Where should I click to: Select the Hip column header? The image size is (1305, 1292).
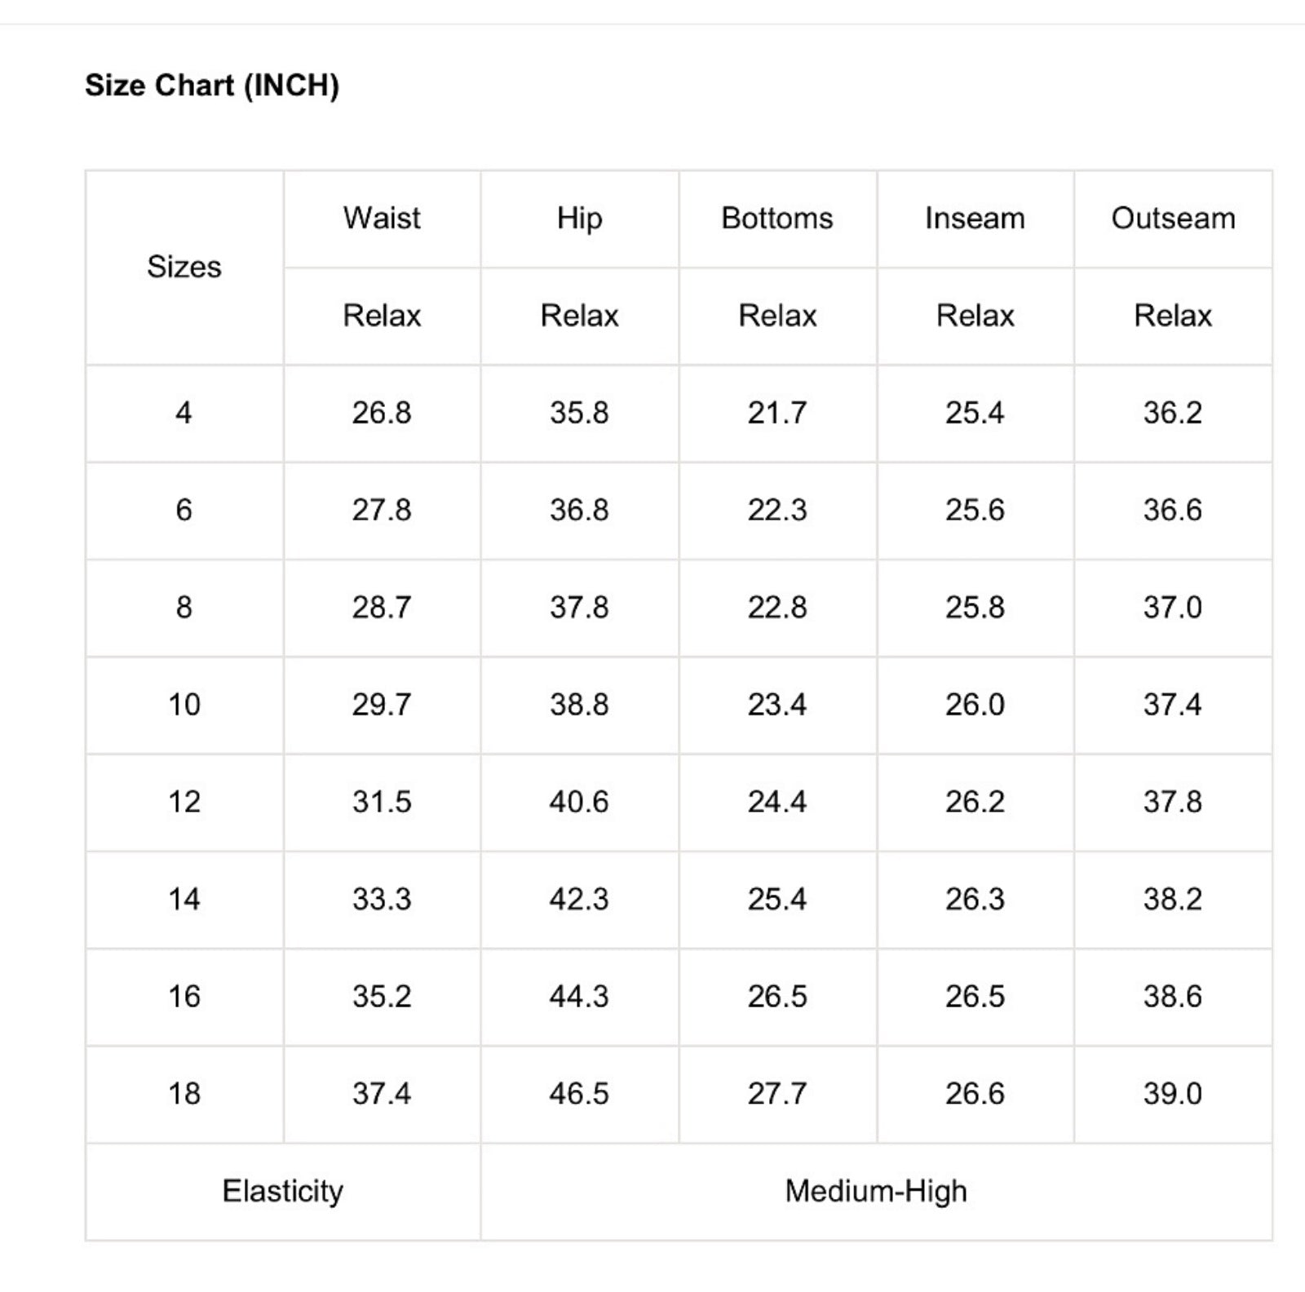coord(579,219)
